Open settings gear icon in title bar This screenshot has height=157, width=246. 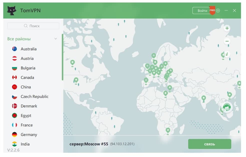pos(218,11)
